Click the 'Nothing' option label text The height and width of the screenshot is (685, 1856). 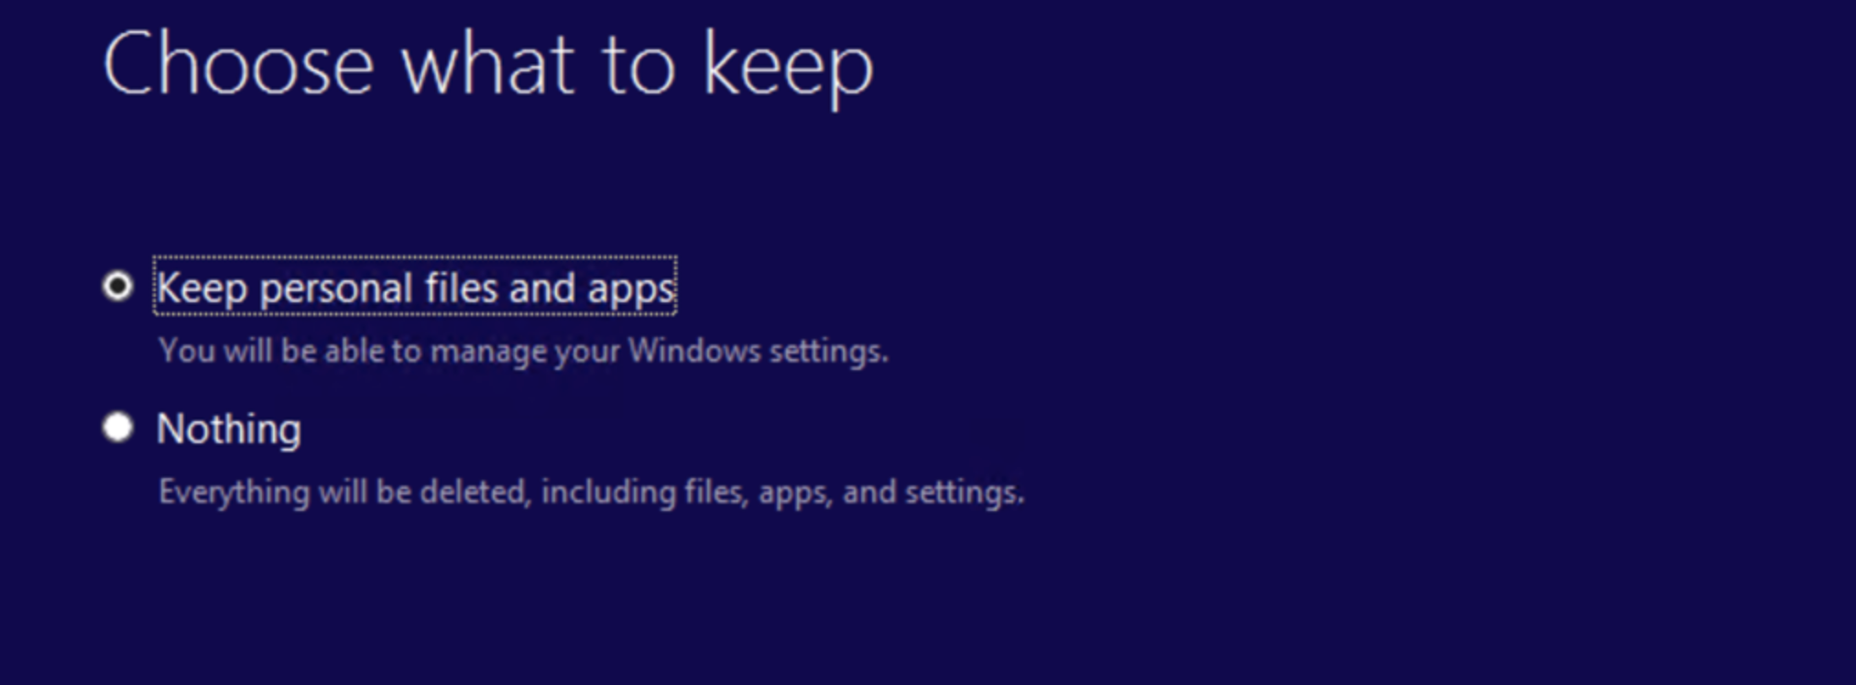tap(229, 429)
